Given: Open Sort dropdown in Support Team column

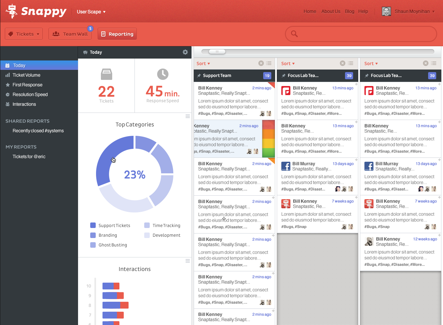Looking at the screenshot, I should (x=203, y=64).
